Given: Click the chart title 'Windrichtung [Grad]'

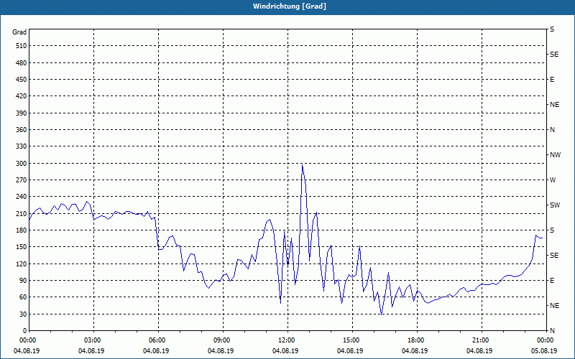Looking at the screenshot, I should click(290, 6).
